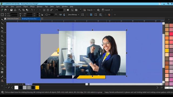Image resolution: width=173 pixels, height=97 pixels.
Task: Expand the Undo history dropdown arrow
Action: 34,10
